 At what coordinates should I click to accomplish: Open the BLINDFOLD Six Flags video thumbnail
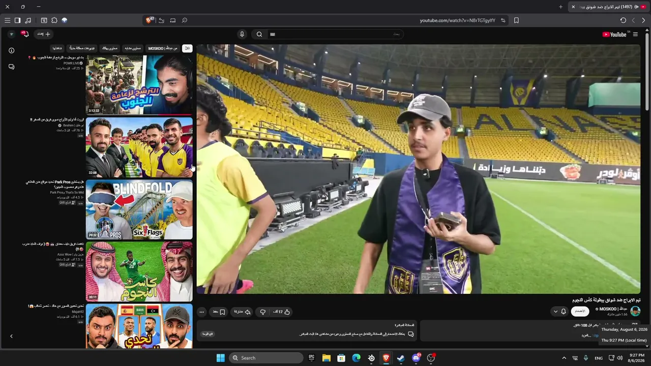click(x=139, y=209)
